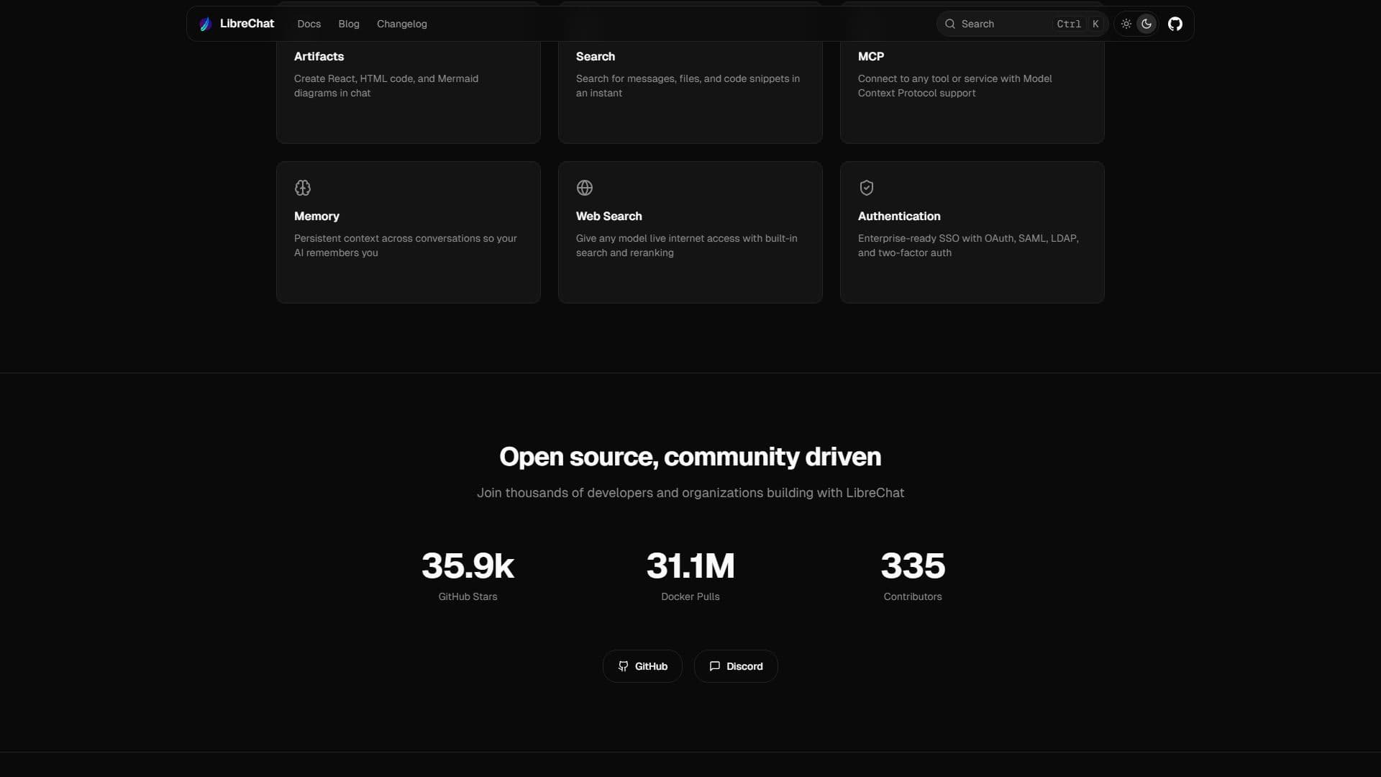Click the Ctrl K shortcut badge

[1077, 24]
